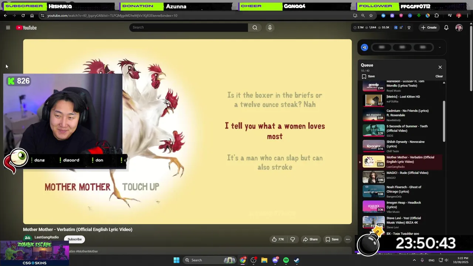Play Maneskin - GOSSIP in queue
The width and height of the screenshot is (473, 266).
(402, 86)
